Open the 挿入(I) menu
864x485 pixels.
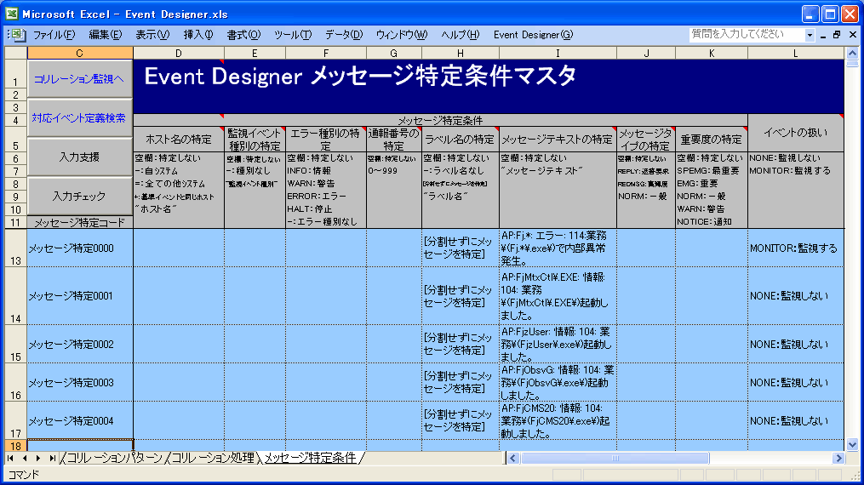tap(197, 35)
